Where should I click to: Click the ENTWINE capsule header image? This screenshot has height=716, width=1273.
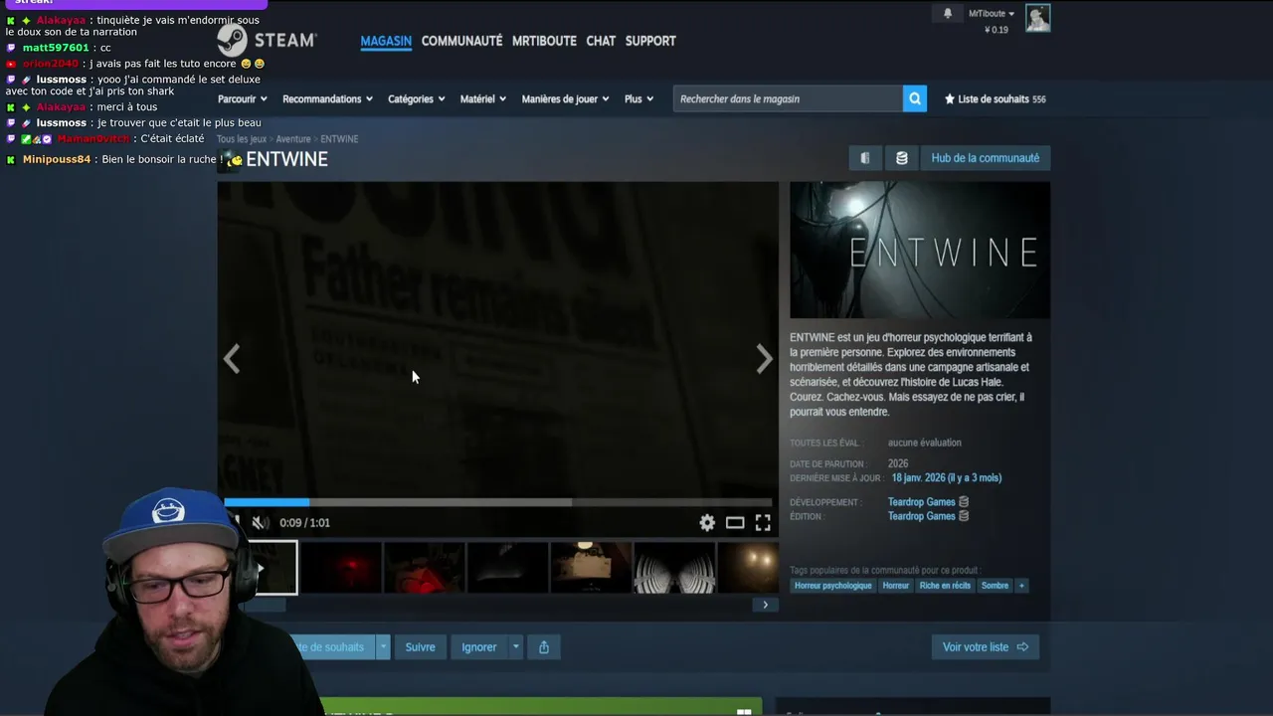pyautogui.click(x=920, y=250)
